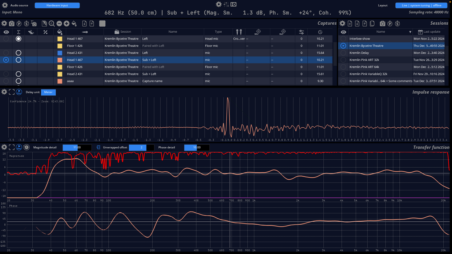Create a sum capture using the Σ-camera icon

pos(34,23)
